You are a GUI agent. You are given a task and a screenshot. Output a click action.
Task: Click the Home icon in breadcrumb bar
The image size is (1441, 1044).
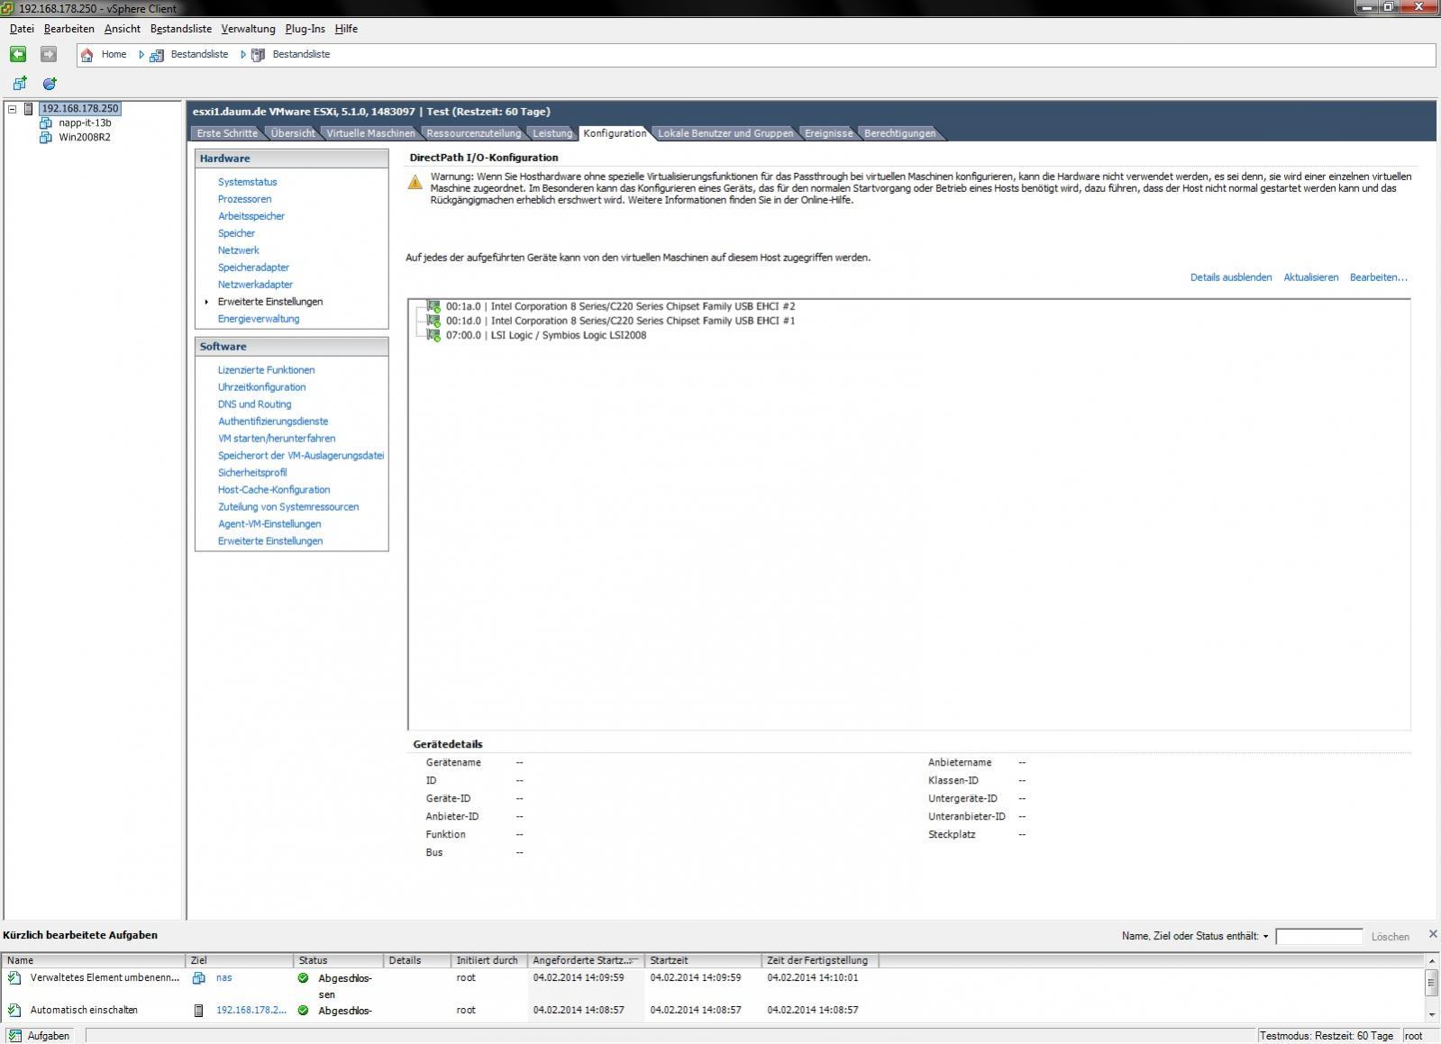pos(87,55)
